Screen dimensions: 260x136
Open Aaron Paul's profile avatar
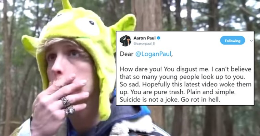[125, 41]
